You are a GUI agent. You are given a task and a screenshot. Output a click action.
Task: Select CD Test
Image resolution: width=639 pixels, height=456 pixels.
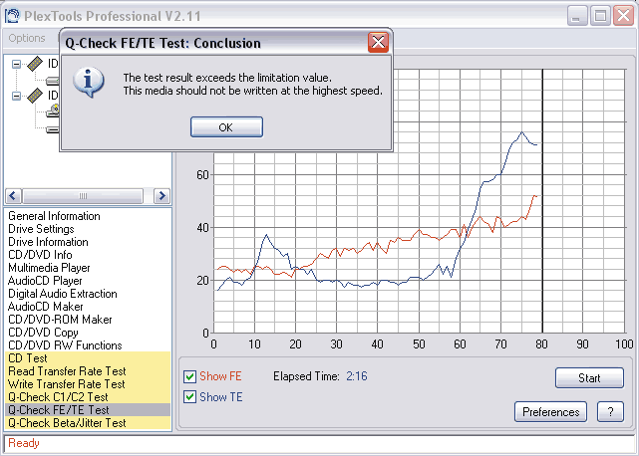[88, 358]
